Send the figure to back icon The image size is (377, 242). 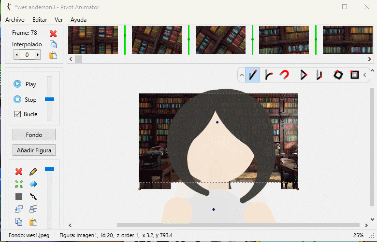click(33, 209)
